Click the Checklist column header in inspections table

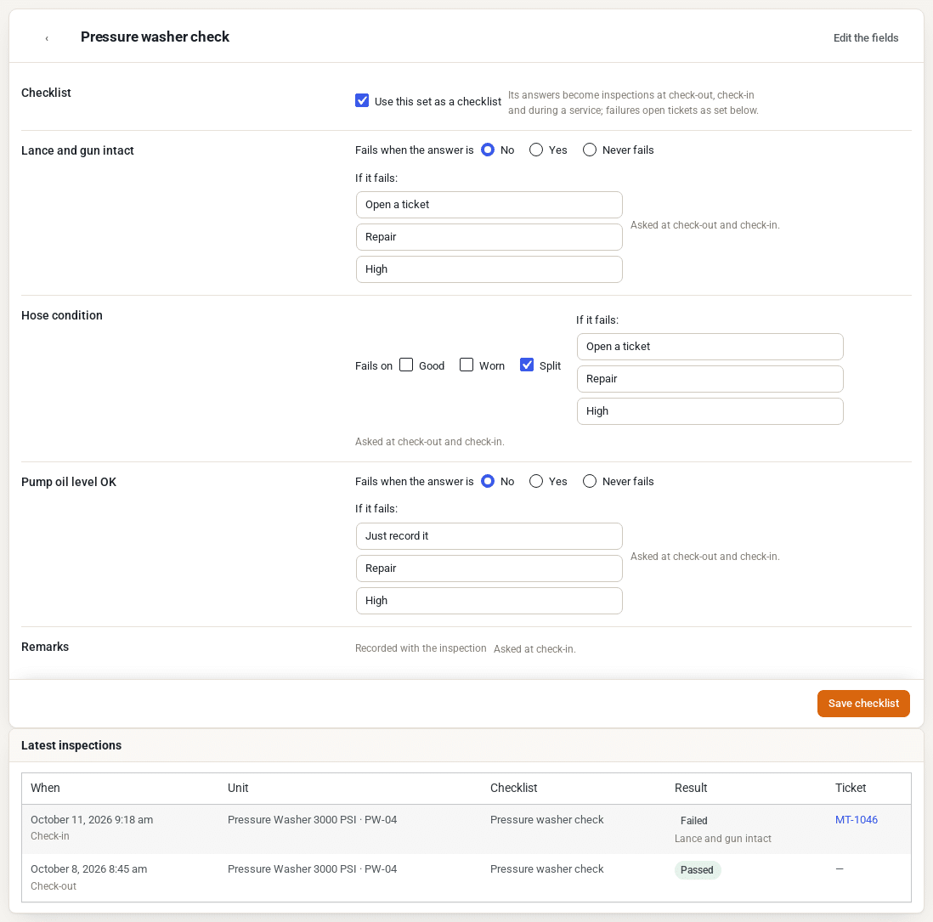click(513, 788)
